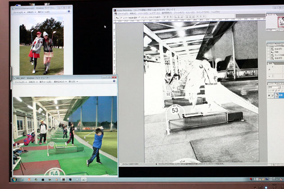This screenshot has width=284, height=189.
Task: Open Photoshop ウィンドウ(W) menu
Action: tap(203, 12)
